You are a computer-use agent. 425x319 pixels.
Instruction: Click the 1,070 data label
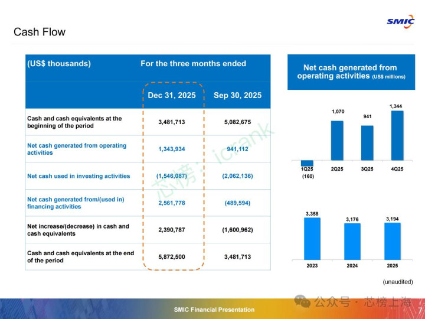click(338, 112)
